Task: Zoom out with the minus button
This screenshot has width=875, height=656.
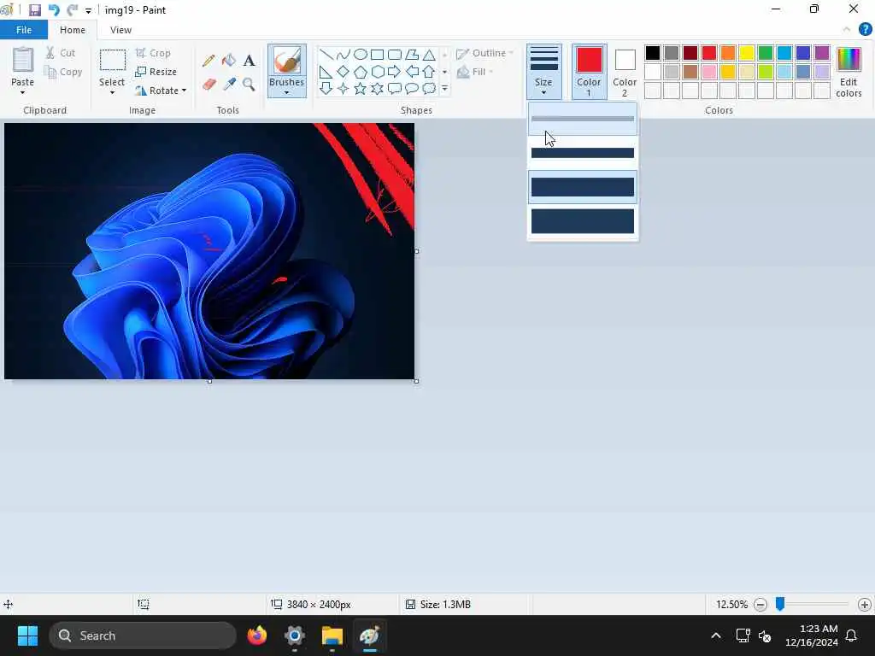Action: (x=760, y=604)
